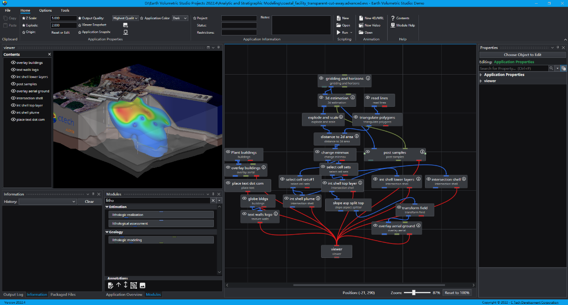
Task: Switch to the Application Overview tab
Action: click(124, 294)
